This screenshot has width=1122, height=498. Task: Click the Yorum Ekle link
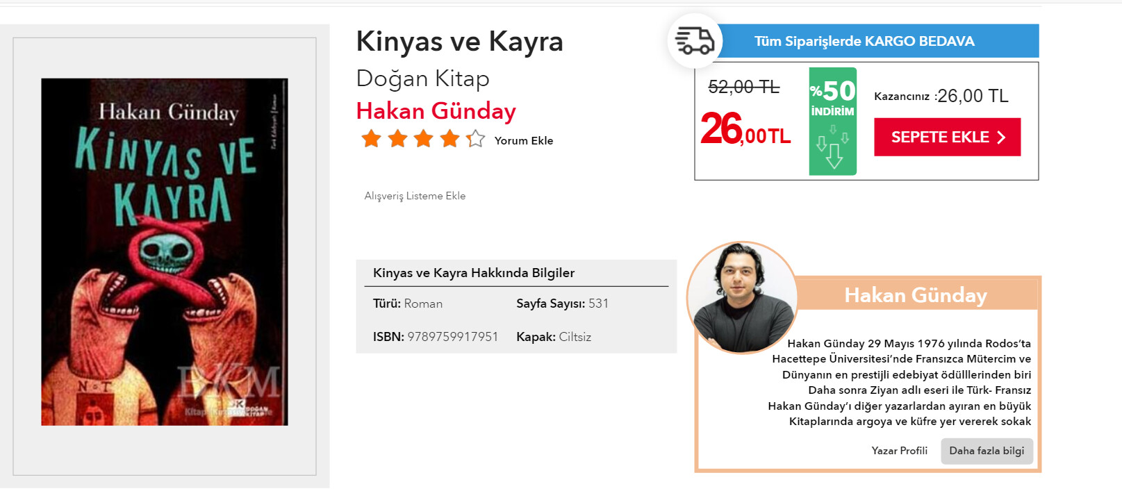[x=524, y=141]
